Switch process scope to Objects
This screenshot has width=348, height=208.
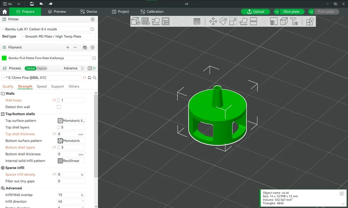point(42,68)
